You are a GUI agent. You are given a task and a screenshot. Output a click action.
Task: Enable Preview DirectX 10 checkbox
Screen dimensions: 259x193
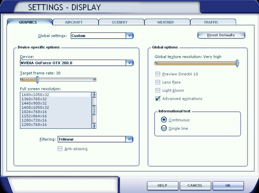(158, 74)
